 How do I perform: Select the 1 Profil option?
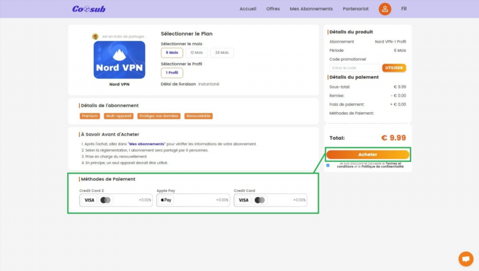172,73
